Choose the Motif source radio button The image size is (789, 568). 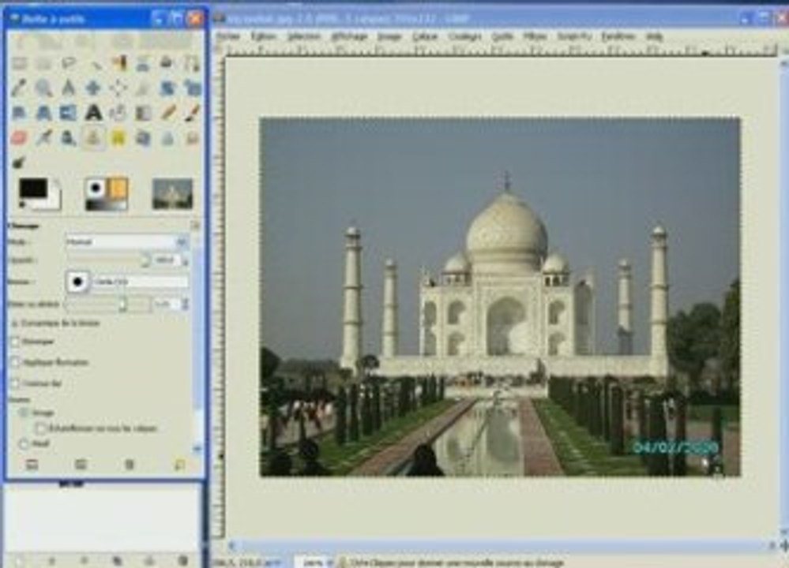point(23,444)
